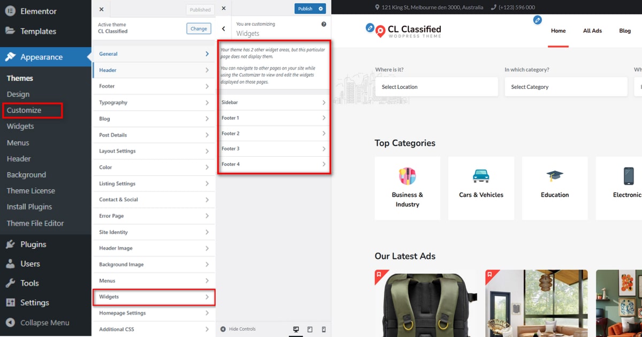
Task: Switch to mobile preview icon
Action: [324, 330]
